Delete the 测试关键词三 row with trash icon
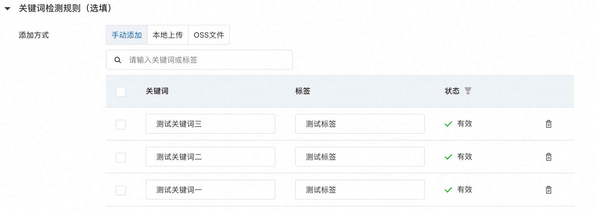596x212 pixels. point(548,124)
